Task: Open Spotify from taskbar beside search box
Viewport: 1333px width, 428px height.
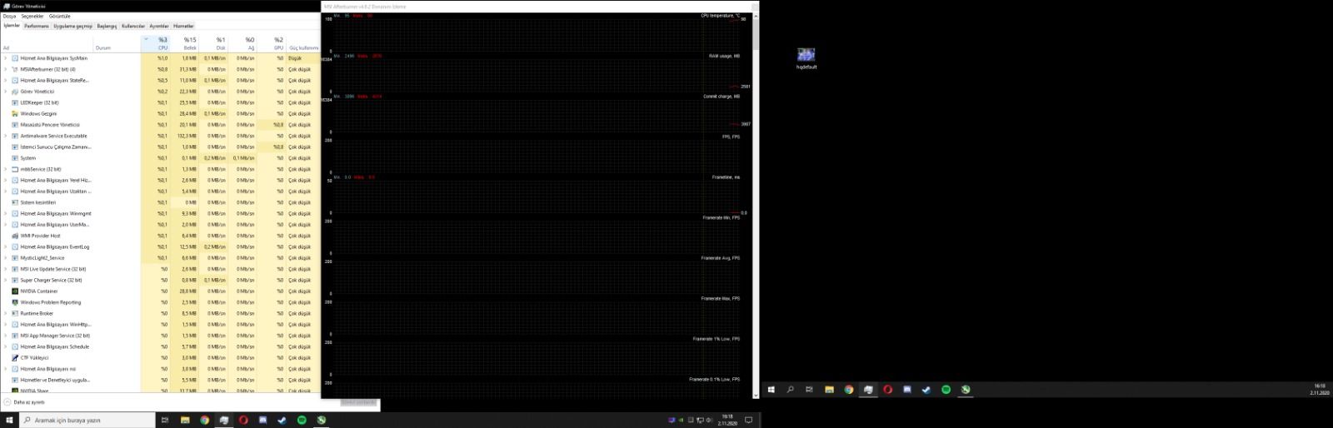Action: [x=302, y=421]
